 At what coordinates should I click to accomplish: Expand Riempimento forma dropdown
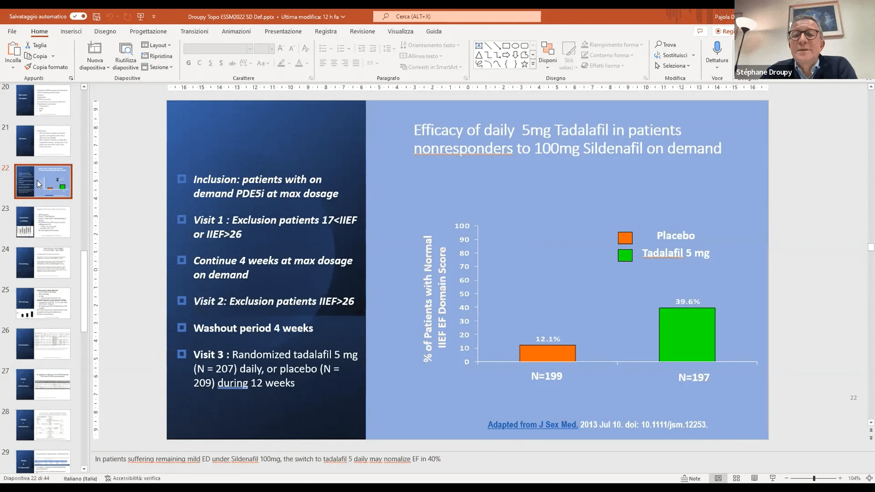[612, 45]
